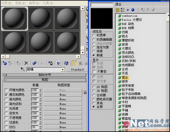This screenshot has width=170, height=132.
Task: Click the Show Map in Viewport cube icon
Action: point(66,63)
